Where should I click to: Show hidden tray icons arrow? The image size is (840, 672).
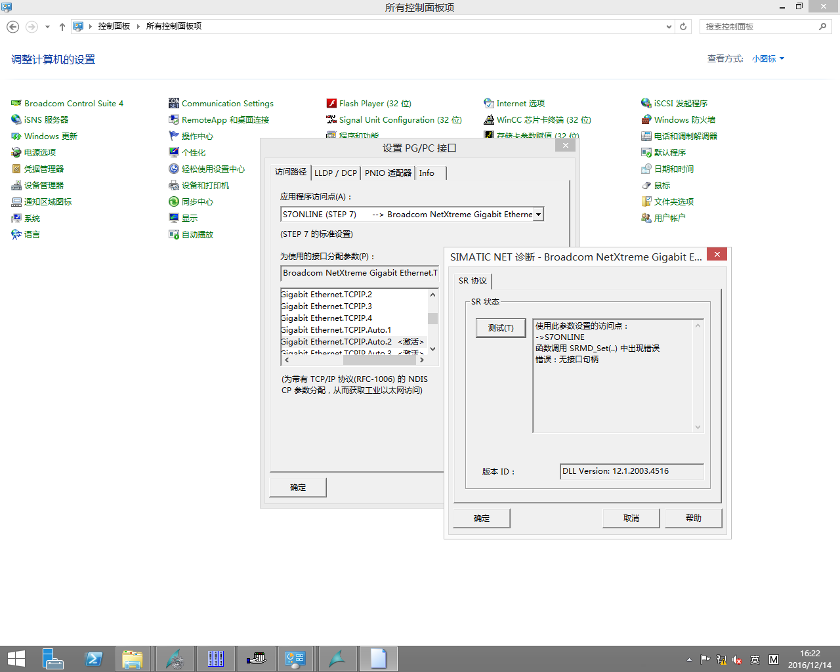pos(689,660)
